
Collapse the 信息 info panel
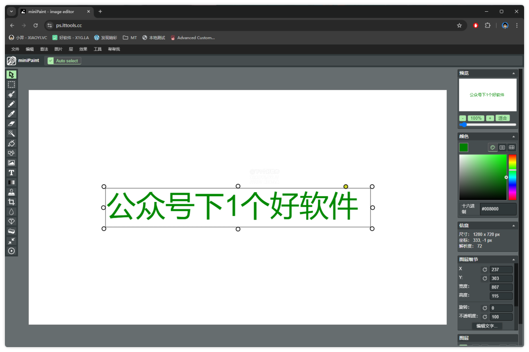[x=513, y=226]
